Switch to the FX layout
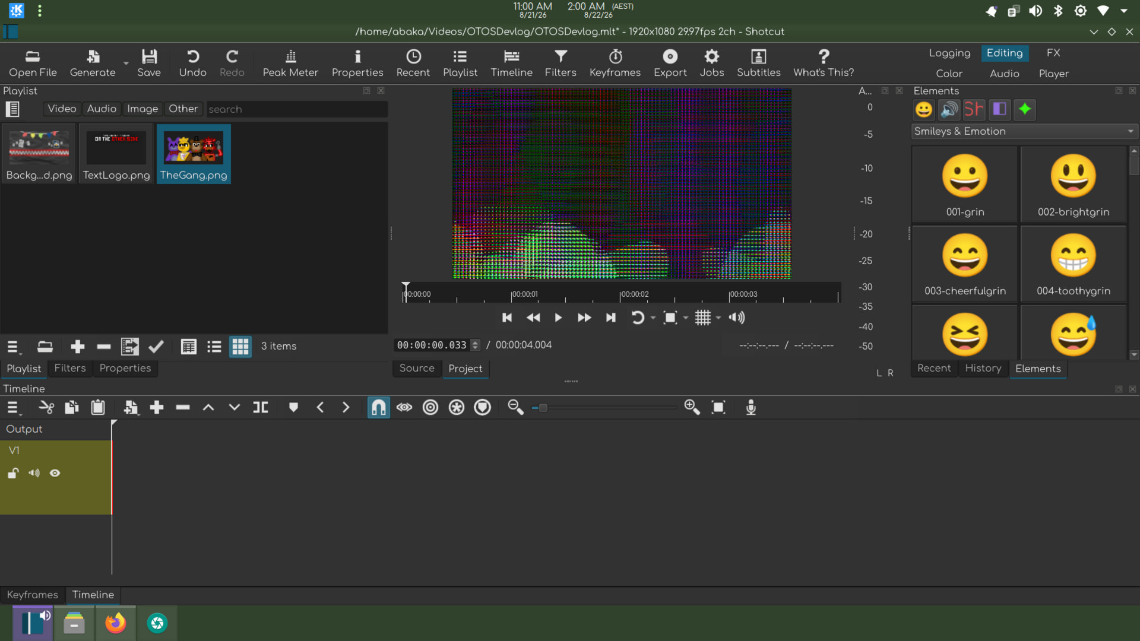The width and height of the screenshot is (1140, 641). point(1053,53)
